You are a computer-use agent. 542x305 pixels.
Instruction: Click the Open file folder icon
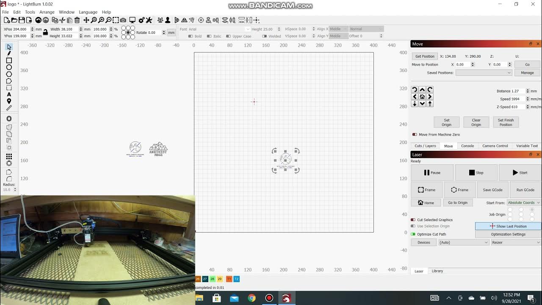[14, 20]
